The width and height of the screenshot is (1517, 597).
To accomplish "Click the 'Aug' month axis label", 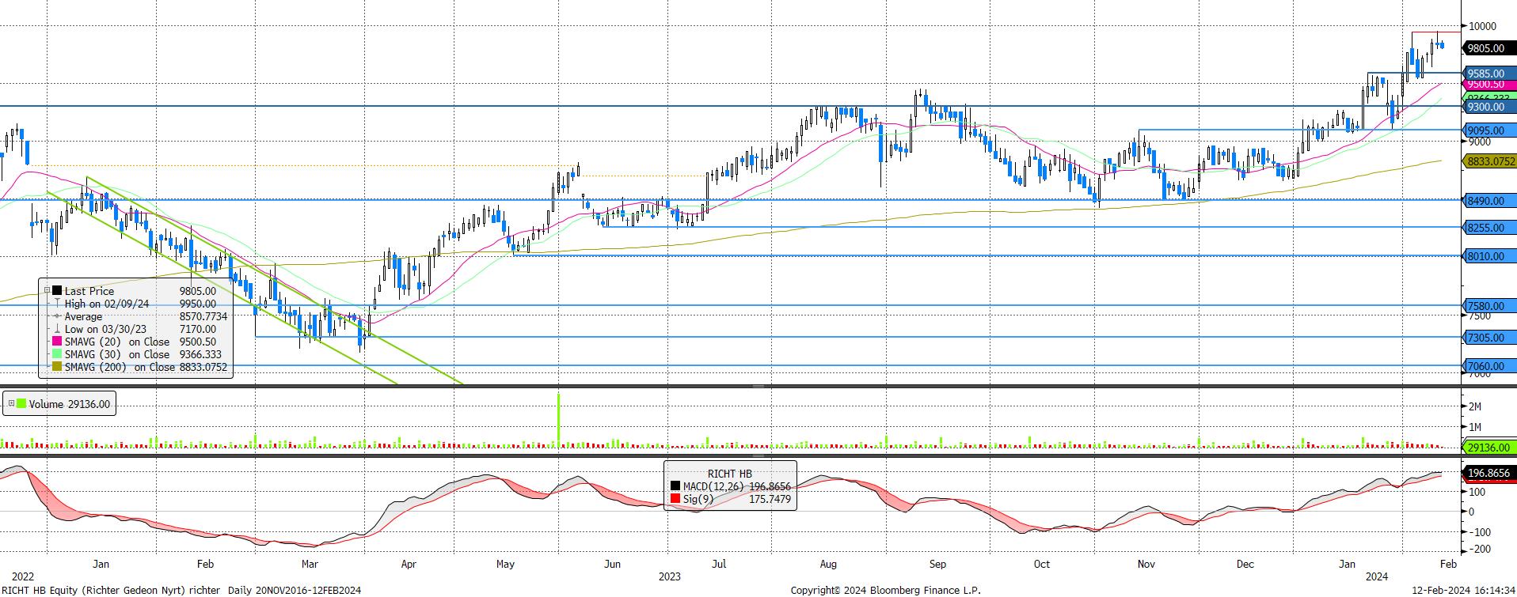I will coord(828,564).
